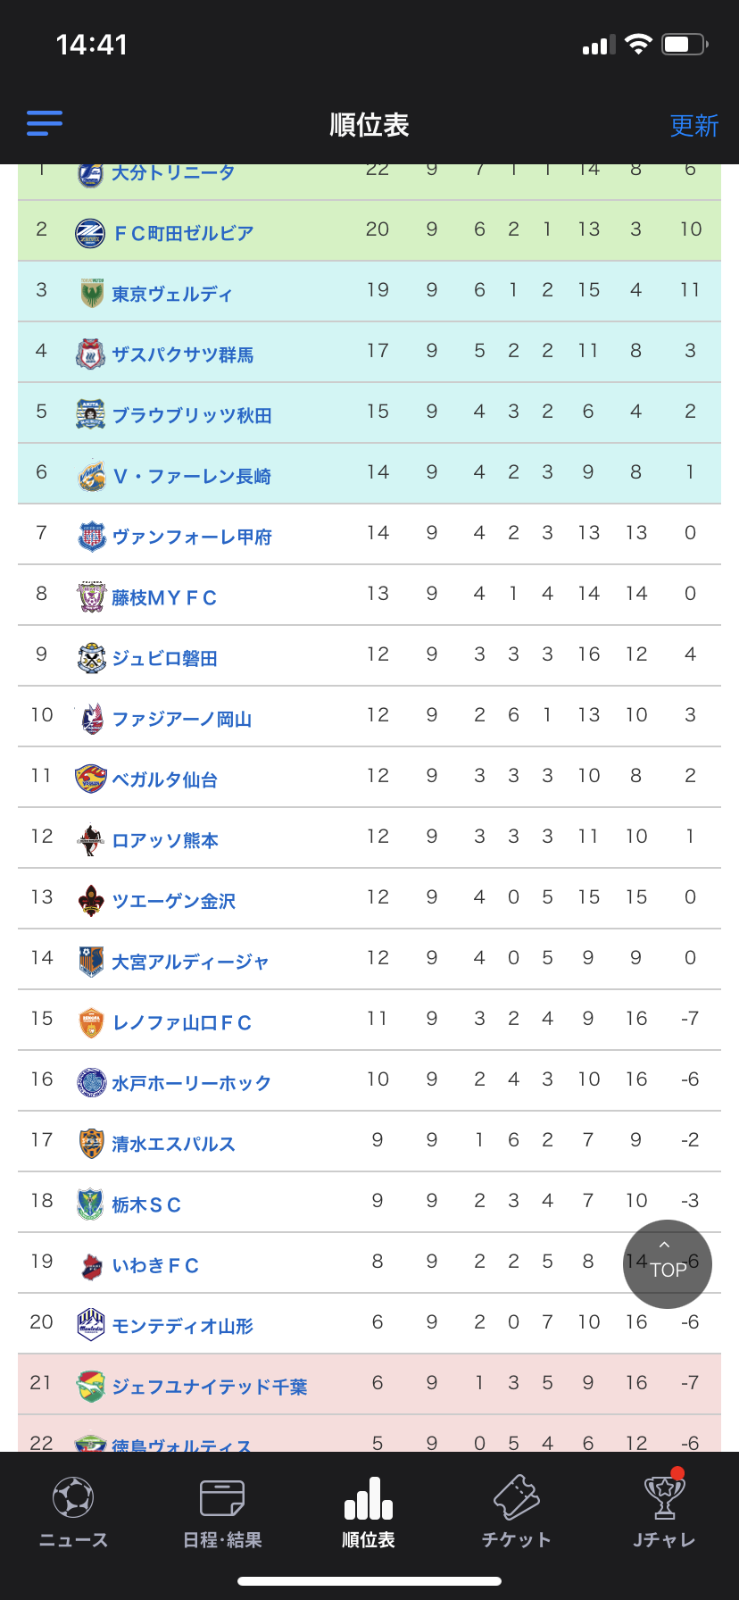The height and width of the screenshot is (1600, 739).
Task: Open ヴァンフォーレ甲府 team page link
Action: pos(192,537)
